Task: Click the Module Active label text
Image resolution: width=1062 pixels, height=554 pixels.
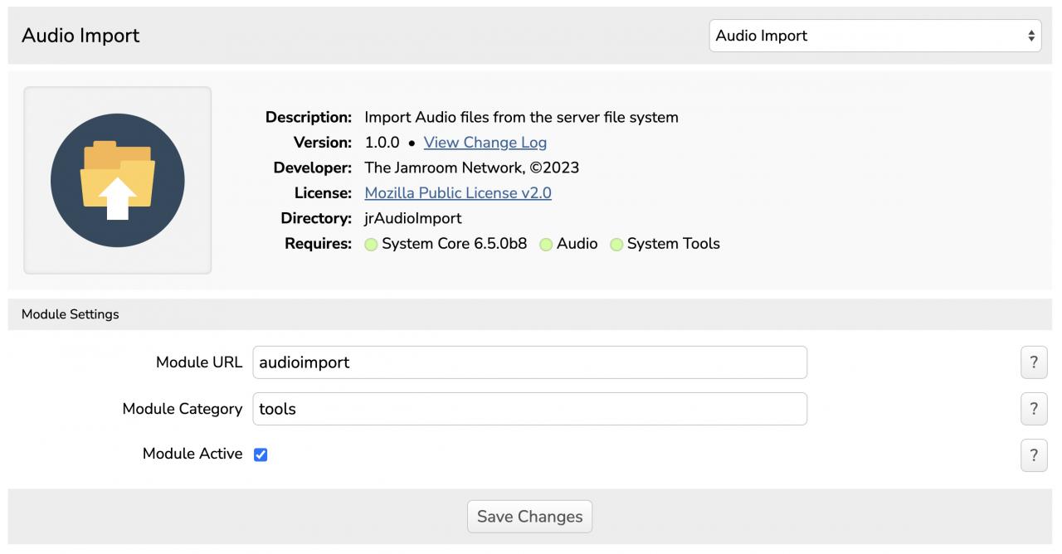Action: click(192, 454)
